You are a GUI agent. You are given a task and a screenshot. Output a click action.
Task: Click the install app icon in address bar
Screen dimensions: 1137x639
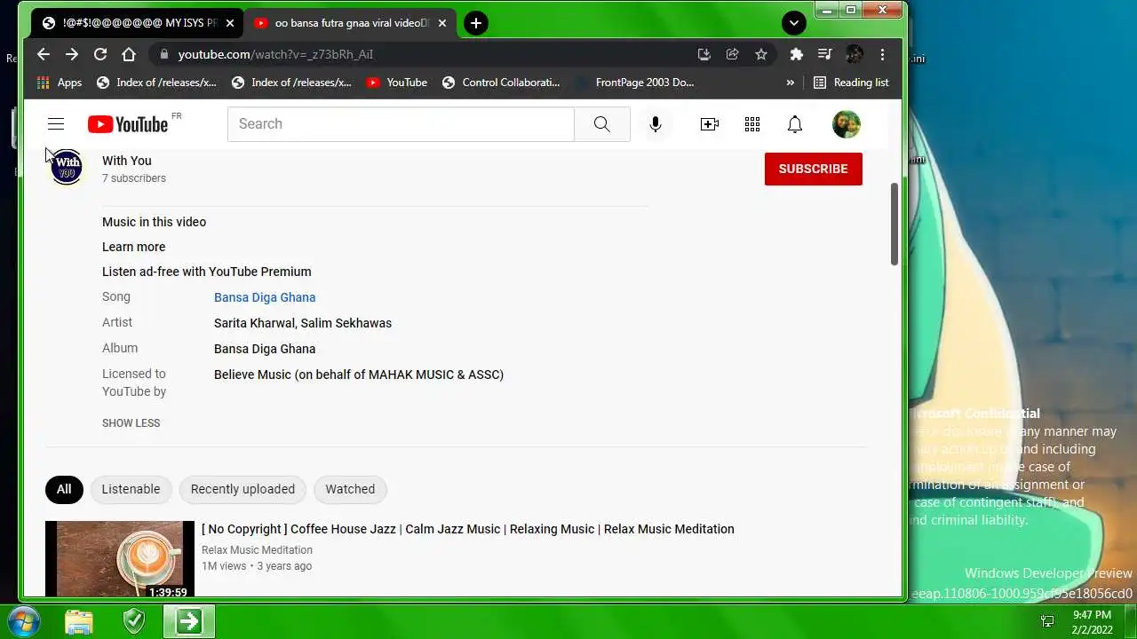coord(704,54)
